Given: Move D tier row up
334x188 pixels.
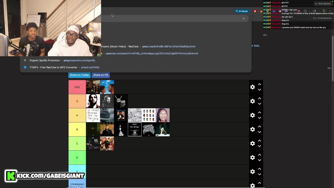Looking at the screenshot, I should click(x=260, y=155).
